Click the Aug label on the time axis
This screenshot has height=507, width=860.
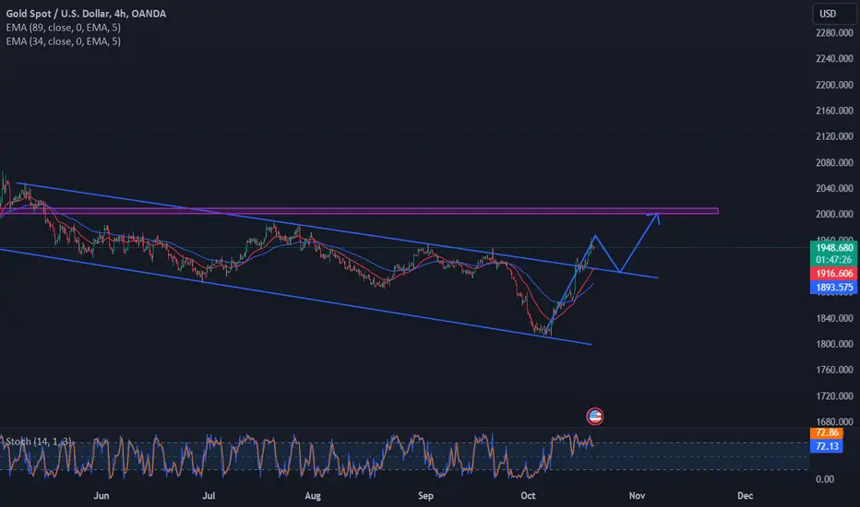tap(313, 496)
